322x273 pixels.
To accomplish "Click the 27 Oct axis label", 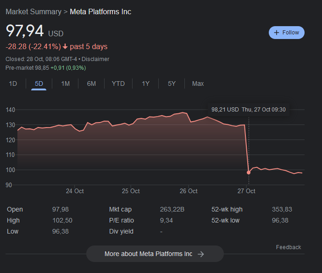I will (x=246, y=191).
